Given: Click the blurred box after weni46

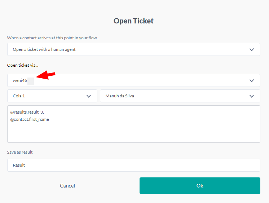Looking at the screenshot, I should click(31, 81).
